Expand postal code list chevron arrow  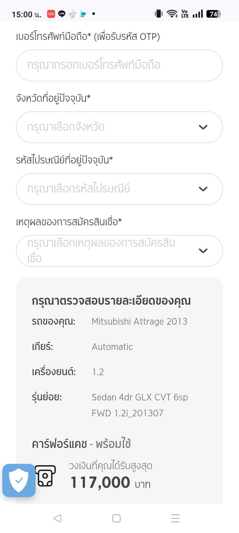point(203,189)
